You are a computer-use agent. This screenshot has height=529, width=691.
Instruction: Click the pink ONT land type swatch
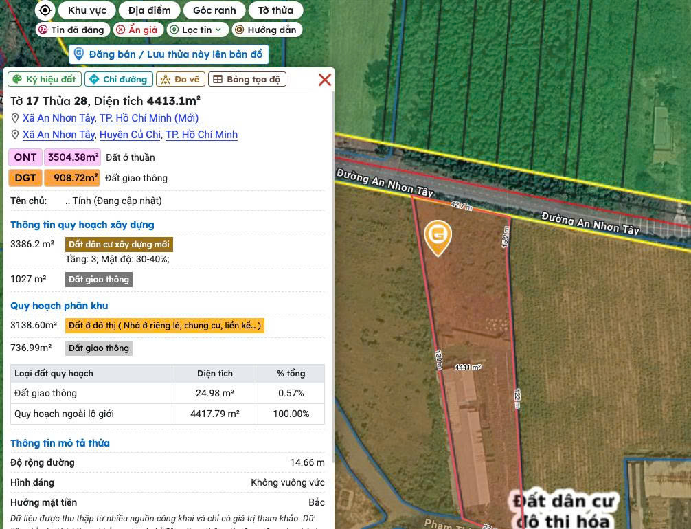25,157
